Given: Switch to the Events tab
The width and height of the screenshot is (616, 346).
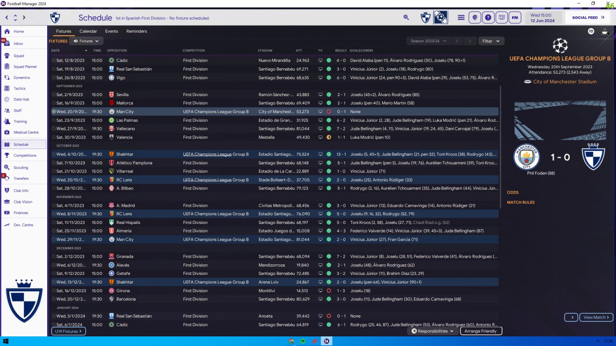Looking at the screenshot, I should pyautogui.click(x=112, y=31).
